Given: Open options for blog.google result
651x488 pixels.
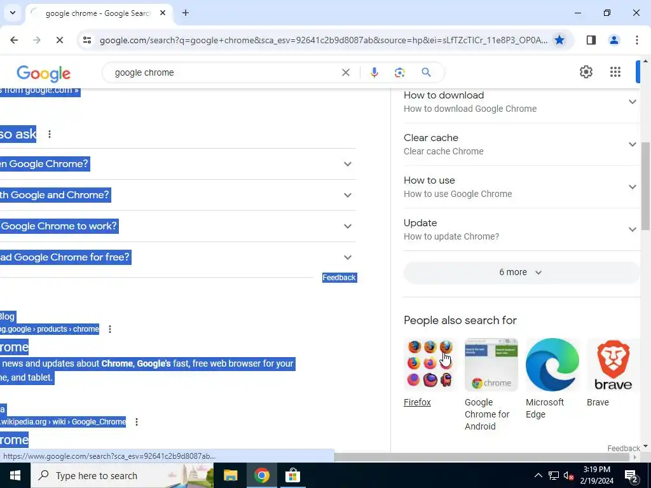Looking at the screenshot, I should pyautogui.click(x=109, y=329).
